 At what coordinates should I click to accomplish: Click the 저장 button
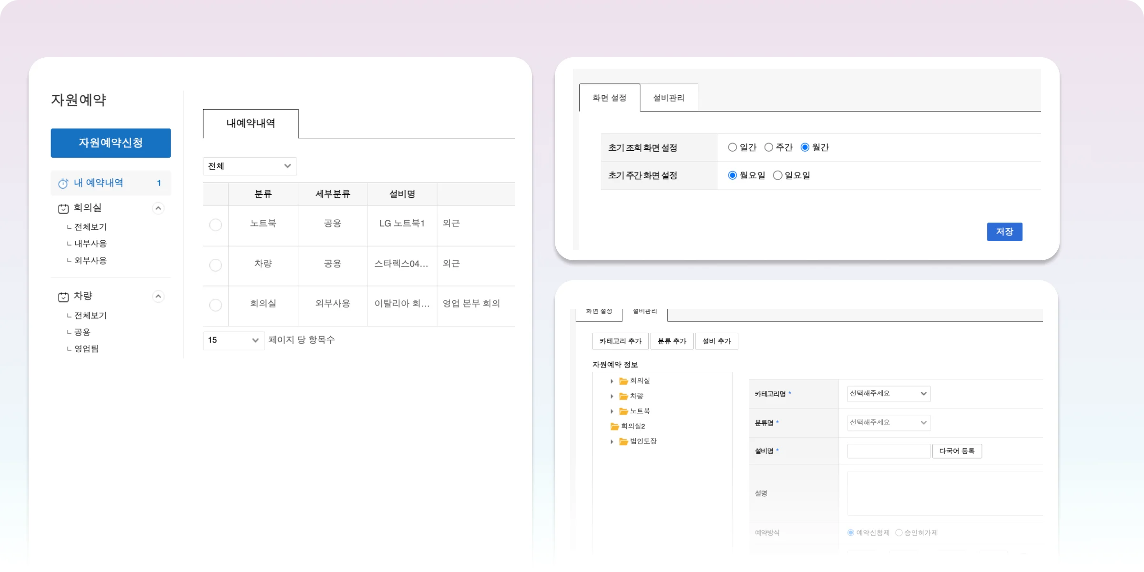pos(1004,232)
